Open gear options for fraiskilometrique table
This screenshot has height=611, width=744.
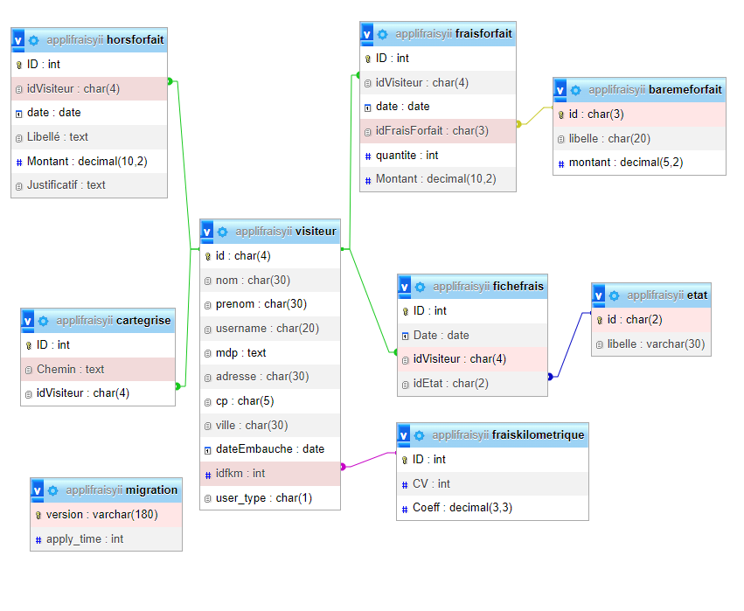(x=419, y=435)
